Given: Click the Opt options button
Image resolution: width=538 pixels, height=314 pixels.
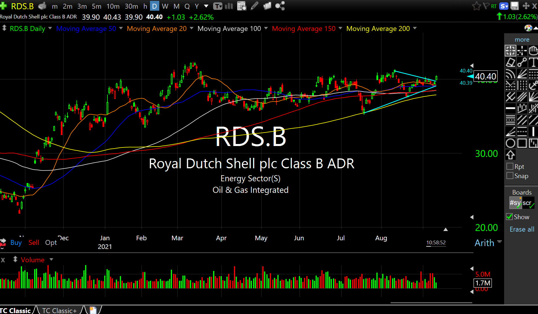Looking at the screenshot, I should coord(51,243).
